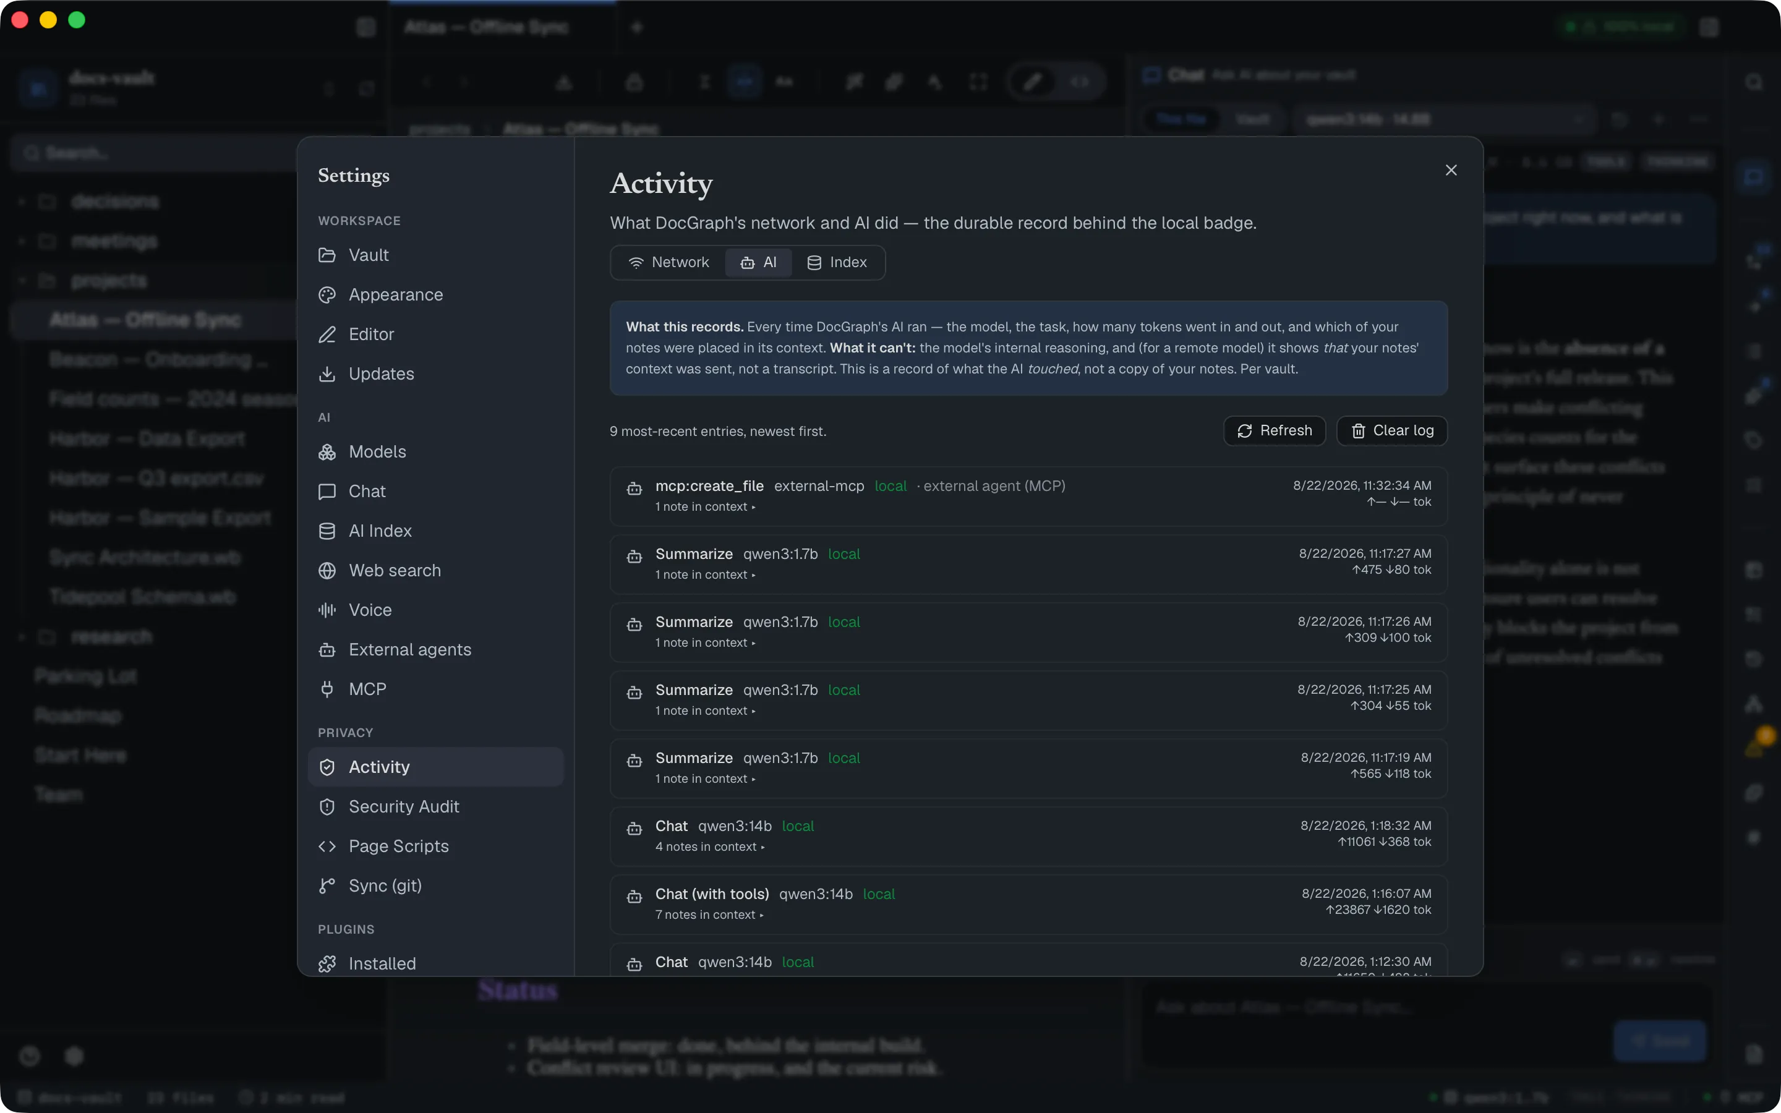The image size is (1781, 1113).
Task: Clear the activity log
Action: pos(1391,430)
